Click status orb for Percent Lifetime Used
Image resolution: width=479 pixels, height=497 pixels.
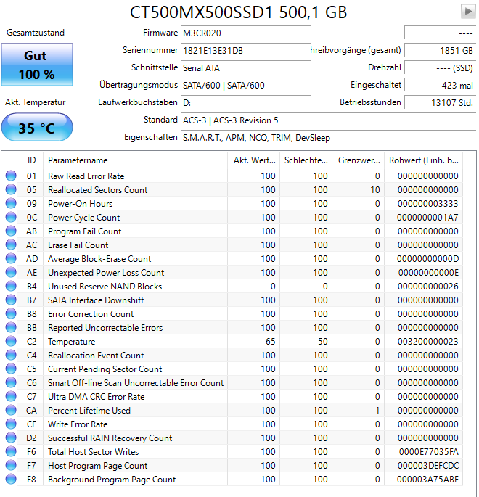11,410
